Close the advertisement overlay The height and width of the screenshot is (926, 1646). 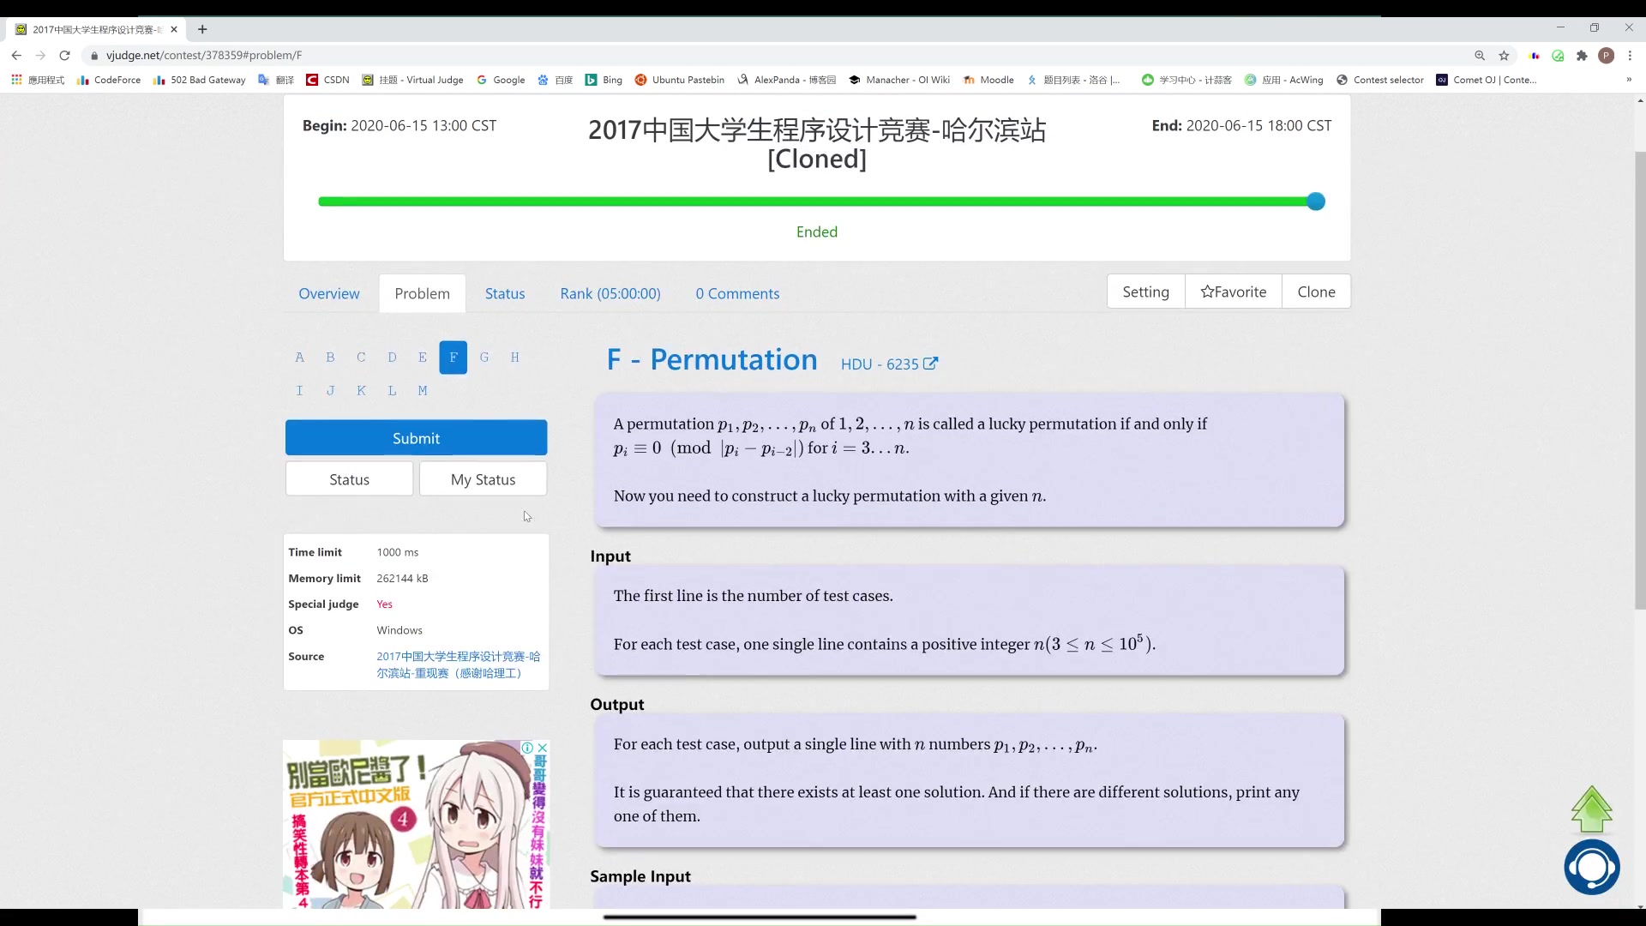542,749
